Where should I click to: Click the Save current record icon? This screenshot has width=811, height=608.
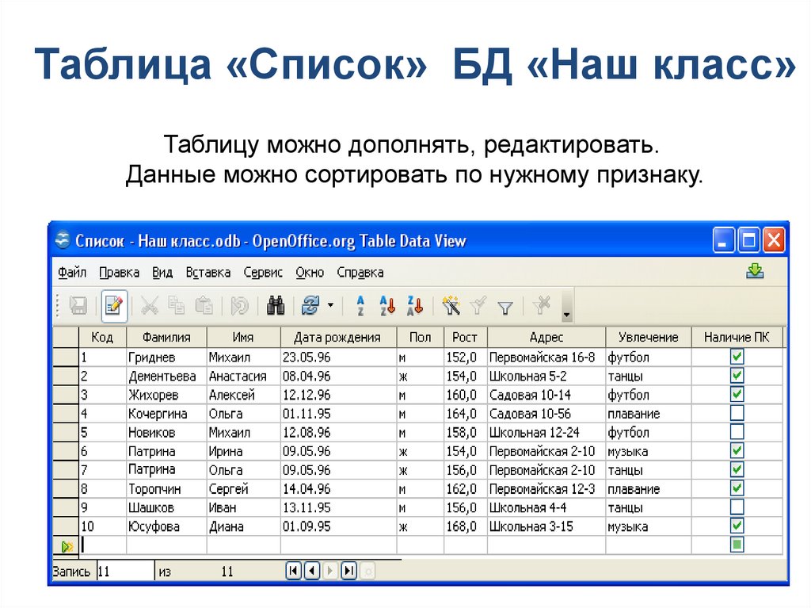click(78, 305)
